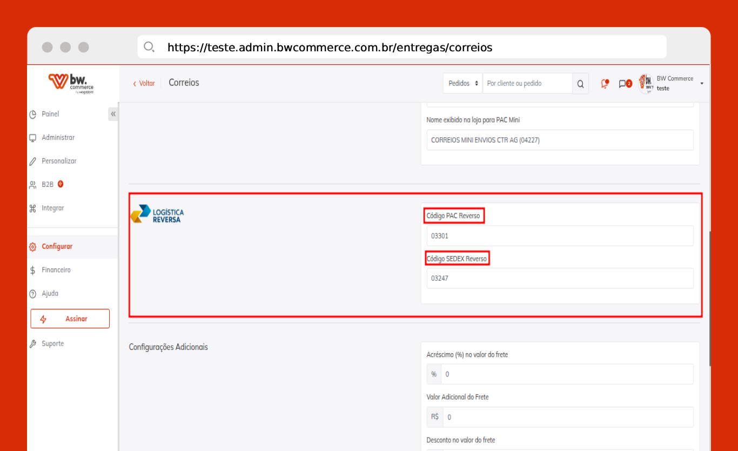Focus the Valor Adicional do Frete field

(567, 417)
